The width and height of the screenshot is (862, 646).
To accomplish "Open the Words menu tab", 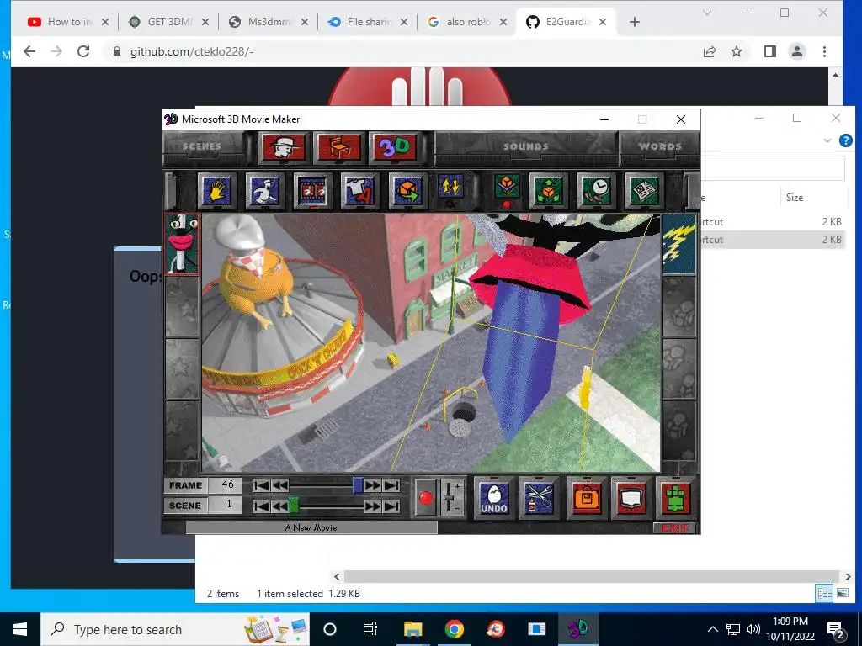I will point(660,146).
